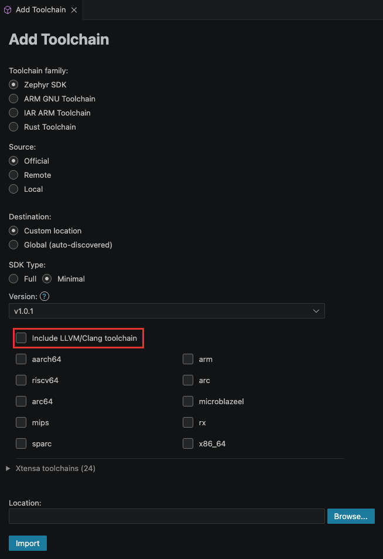Enable Include LLVM/Clang toolchain checkbox

(x=21, y=338)
